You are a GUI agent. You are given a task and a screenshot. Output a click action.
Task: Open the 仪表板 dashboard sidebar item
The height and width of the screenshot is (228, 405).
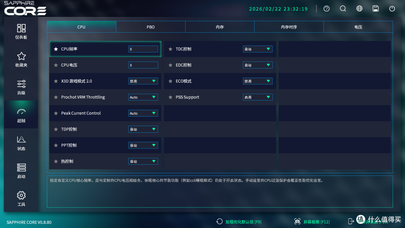(x=21, y=31)
